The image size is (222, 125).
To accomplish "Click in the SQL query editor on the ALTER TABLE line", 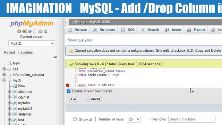I will point(96,85).
